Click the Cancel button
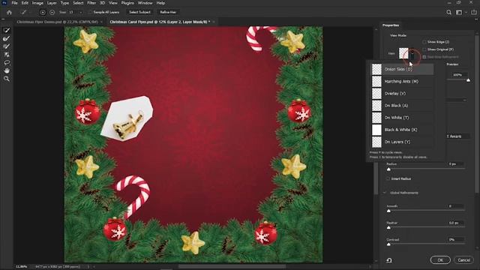Screen dimensions: 480x270 pyautogui.click(x=463, y=260)
